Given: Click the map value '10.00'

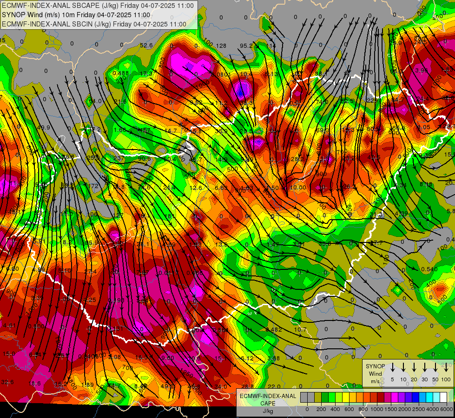Looking at the screenshot, I should coord(298,187).
